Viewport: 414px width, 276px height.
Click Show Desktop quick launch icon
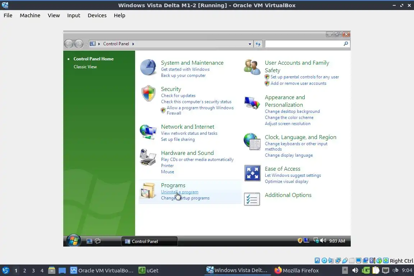pos(89,241)
